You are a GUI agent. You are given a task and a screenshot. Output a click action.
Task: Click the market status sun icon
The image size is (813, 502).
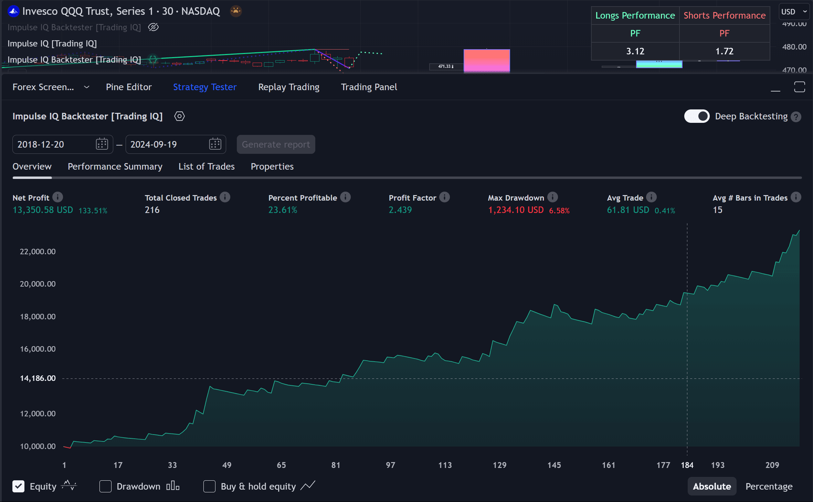tap(236, 11)
